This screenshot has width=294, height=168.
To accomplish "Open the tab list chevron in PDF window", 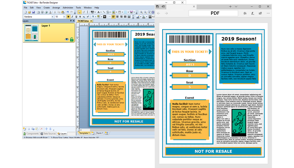I will tap(236, 7).
